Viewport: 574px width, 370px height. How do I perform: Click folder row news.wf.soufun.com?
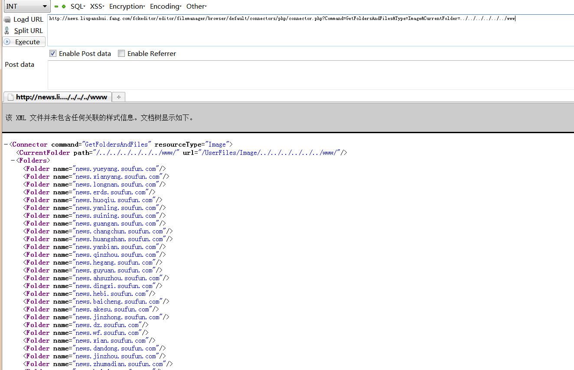86,333
